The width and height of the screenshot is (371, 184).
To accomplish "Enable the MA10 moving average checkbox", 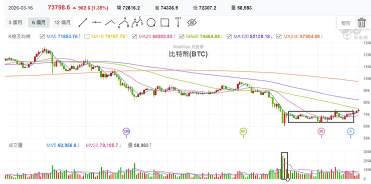I will (87, 36).
